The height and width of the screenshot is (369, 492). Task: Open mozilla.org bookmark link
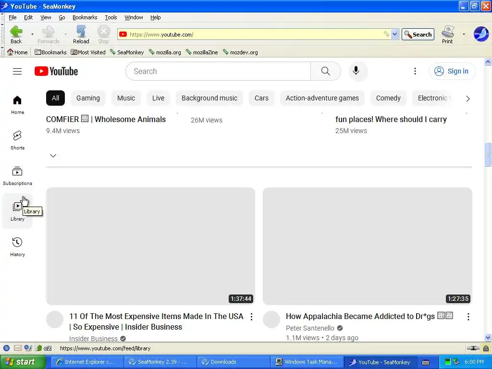pos(165,52)
